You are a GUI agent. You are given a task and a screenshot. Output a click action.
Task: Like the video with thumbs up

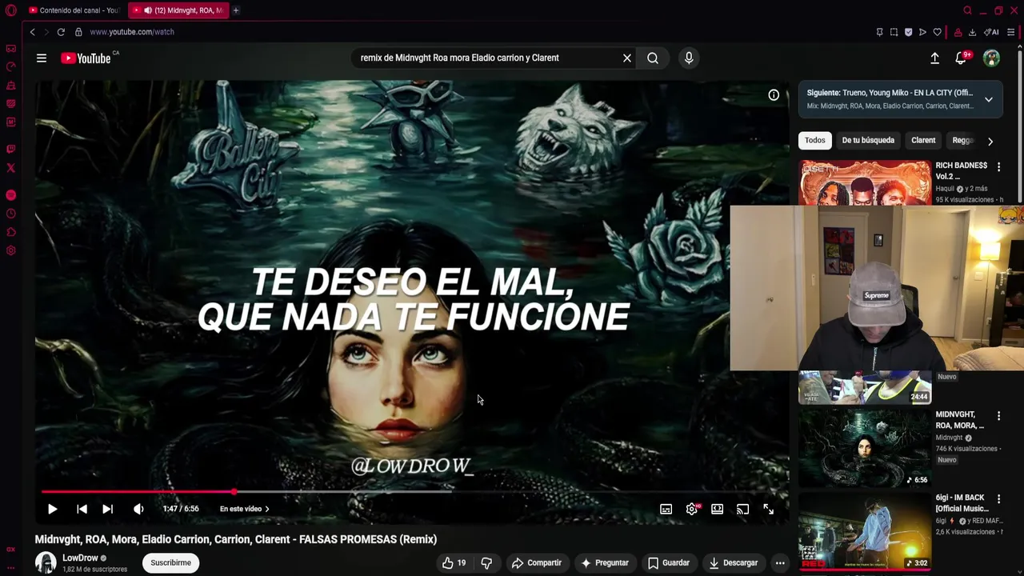(454, 563)
